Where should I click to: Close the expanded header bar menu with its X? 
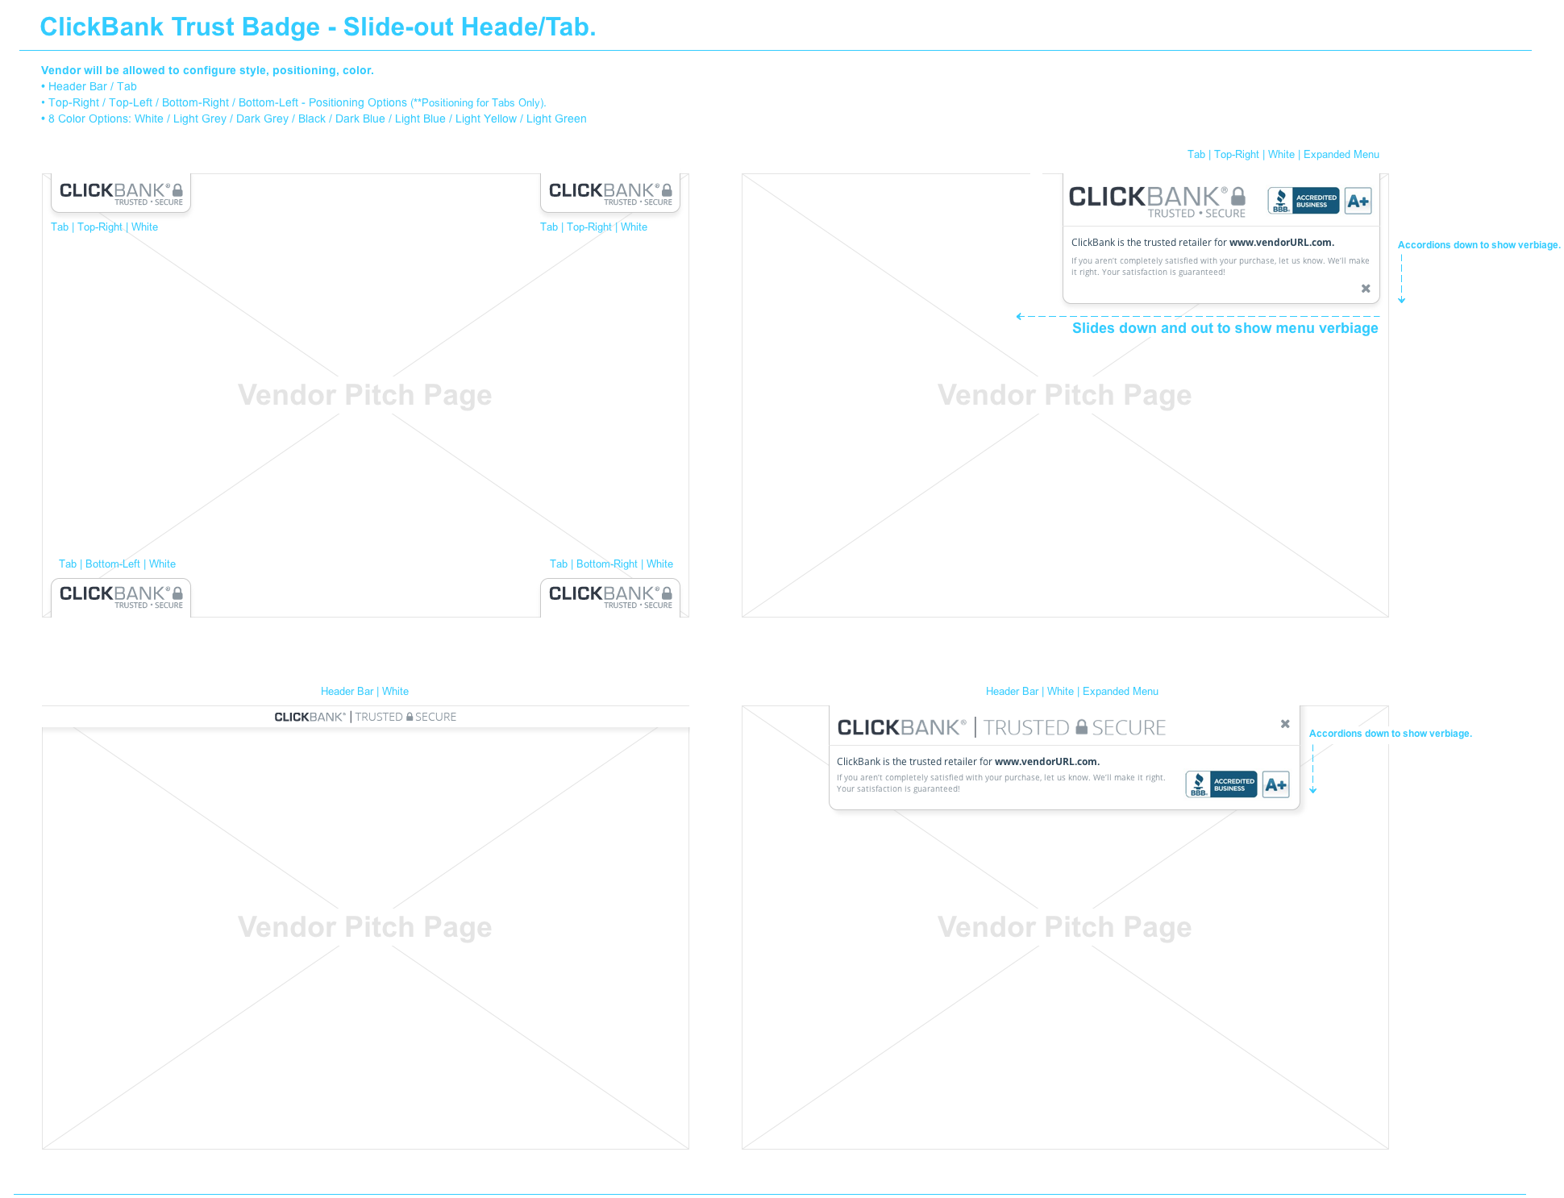1285,724
